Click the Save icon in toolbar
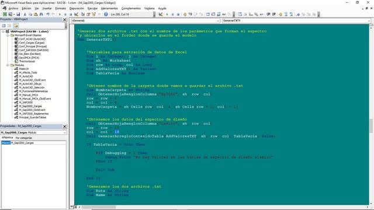 [x=18, y=14]
